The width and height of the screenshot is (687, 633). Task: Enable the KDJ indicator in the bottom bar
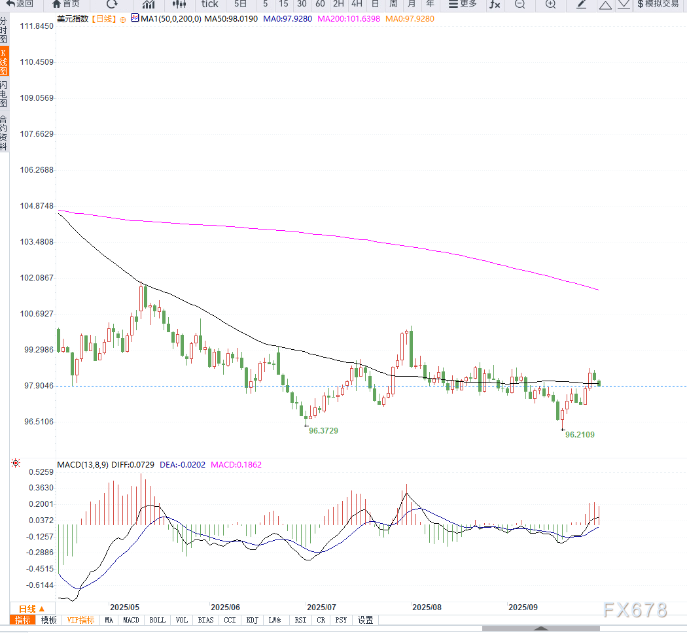tap(252, 620)
